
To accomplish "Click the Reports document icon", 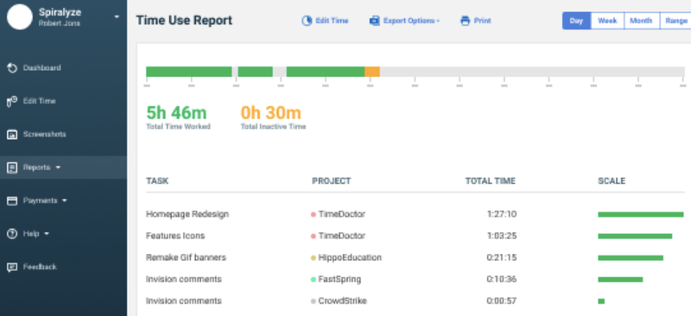I will [12, 167].
